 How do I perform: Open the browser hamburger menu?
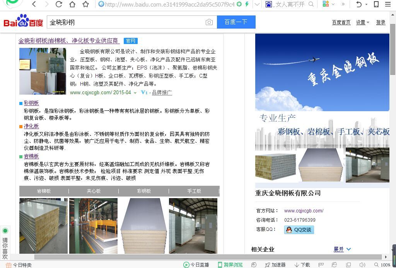[388, 4]
